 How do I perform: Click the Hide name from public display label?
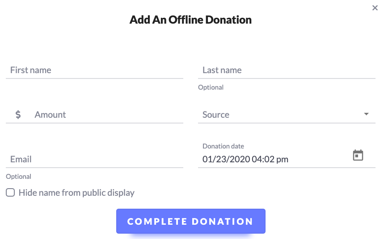point(76,193)
